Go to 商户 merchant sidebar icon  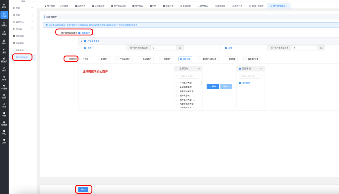[4, 42]
